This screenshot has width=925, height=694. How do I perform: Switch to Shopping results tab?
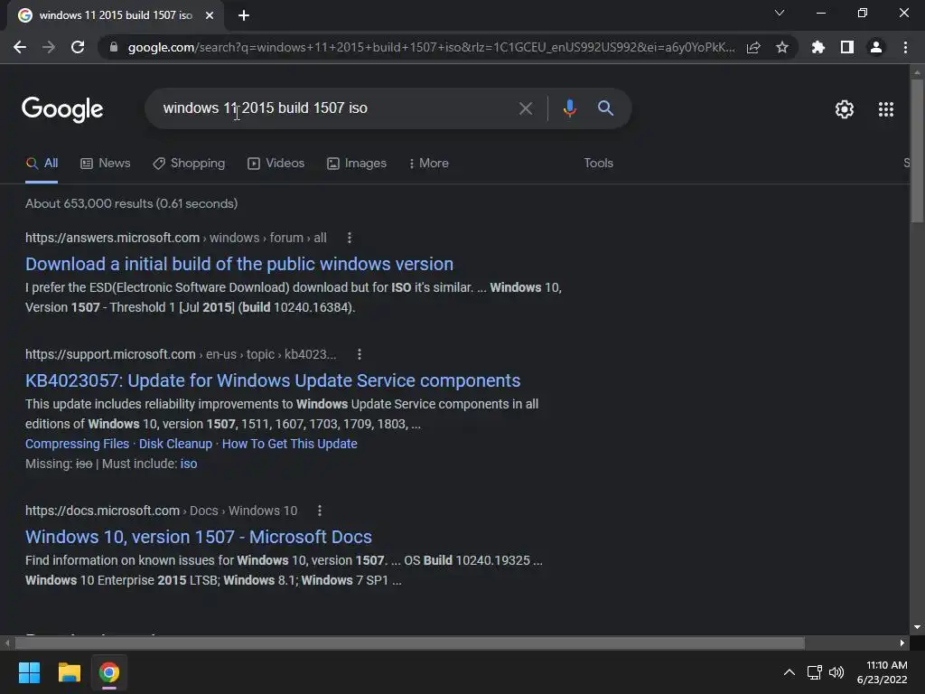tap(189, 164)
